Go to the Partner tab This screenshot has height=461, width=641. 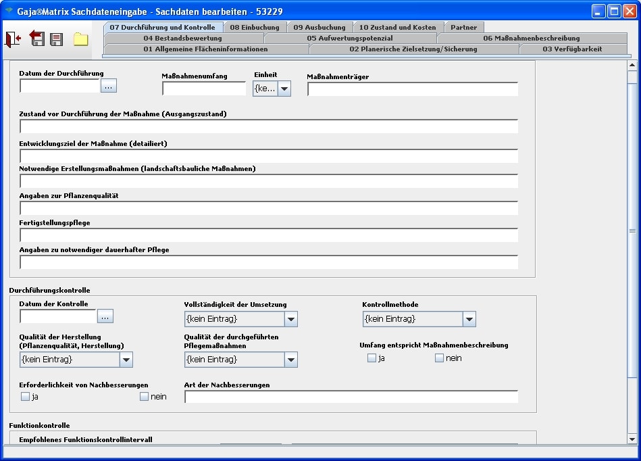click(x=463, y=28)
